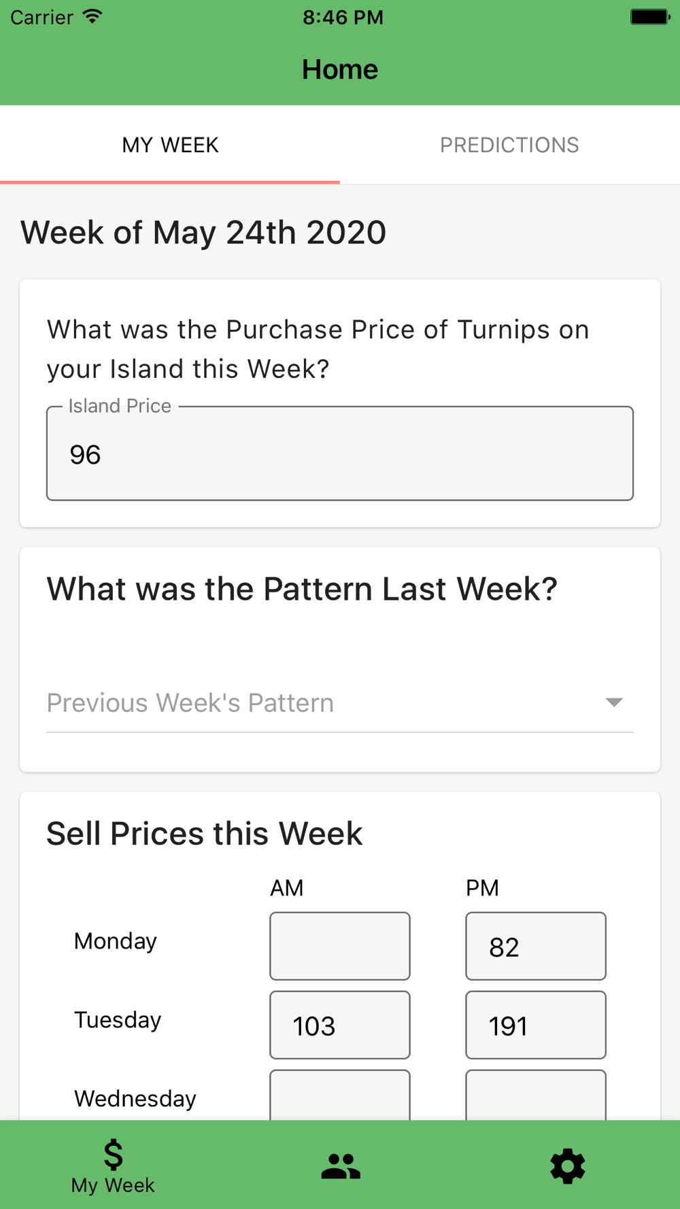Image resolution: width=680 pixels, height=1209 pixels.
Task: Select the Tuesday AM field showing 103
Action: 340,1025
